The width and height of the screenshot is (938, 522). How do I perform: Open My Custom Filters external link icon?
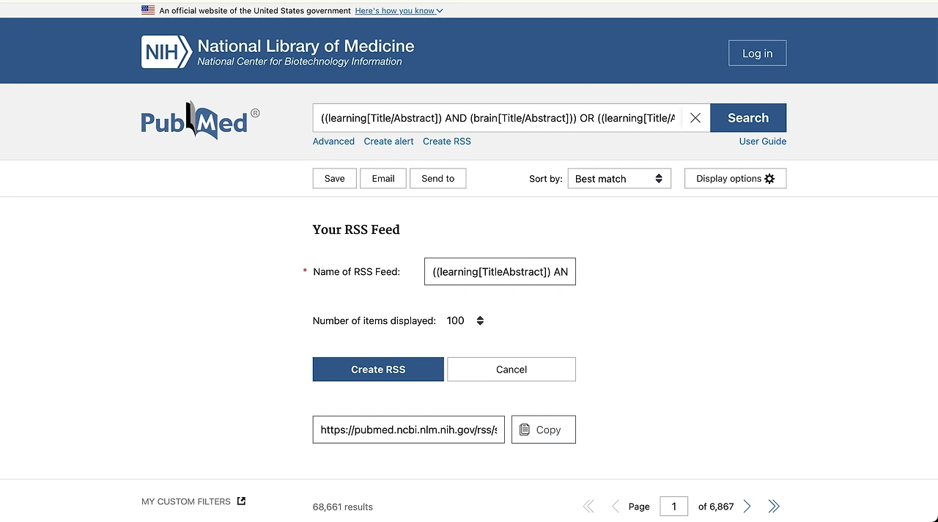[x=241, y=501]
